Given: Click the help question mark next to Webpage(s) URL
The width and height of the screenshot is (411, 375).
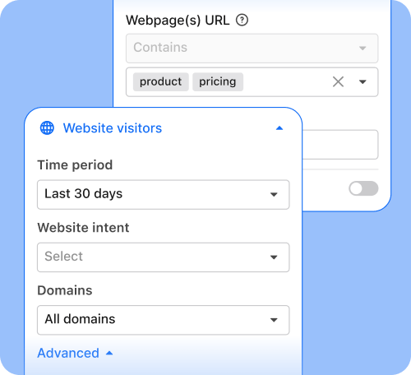Looking at the screenshot, I should (x=242, y=20).
